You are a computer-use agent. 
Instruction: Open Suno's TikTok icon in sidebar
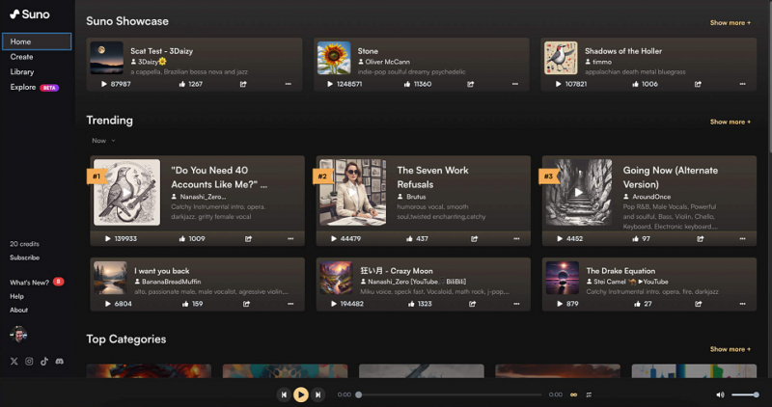(44, 361)
